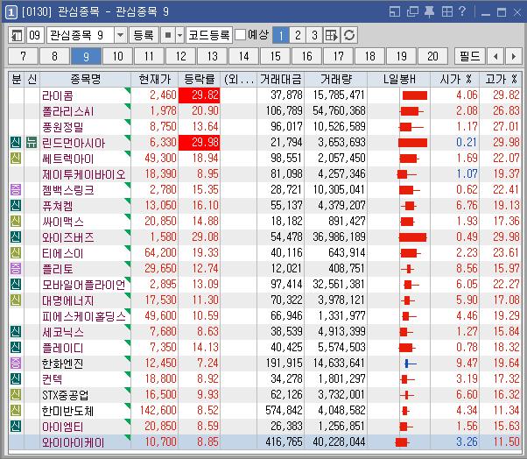Click the 뉴 news badge for 린드먼아시아
The height and width of the screenshot is (459, 527).
point(32,143)
